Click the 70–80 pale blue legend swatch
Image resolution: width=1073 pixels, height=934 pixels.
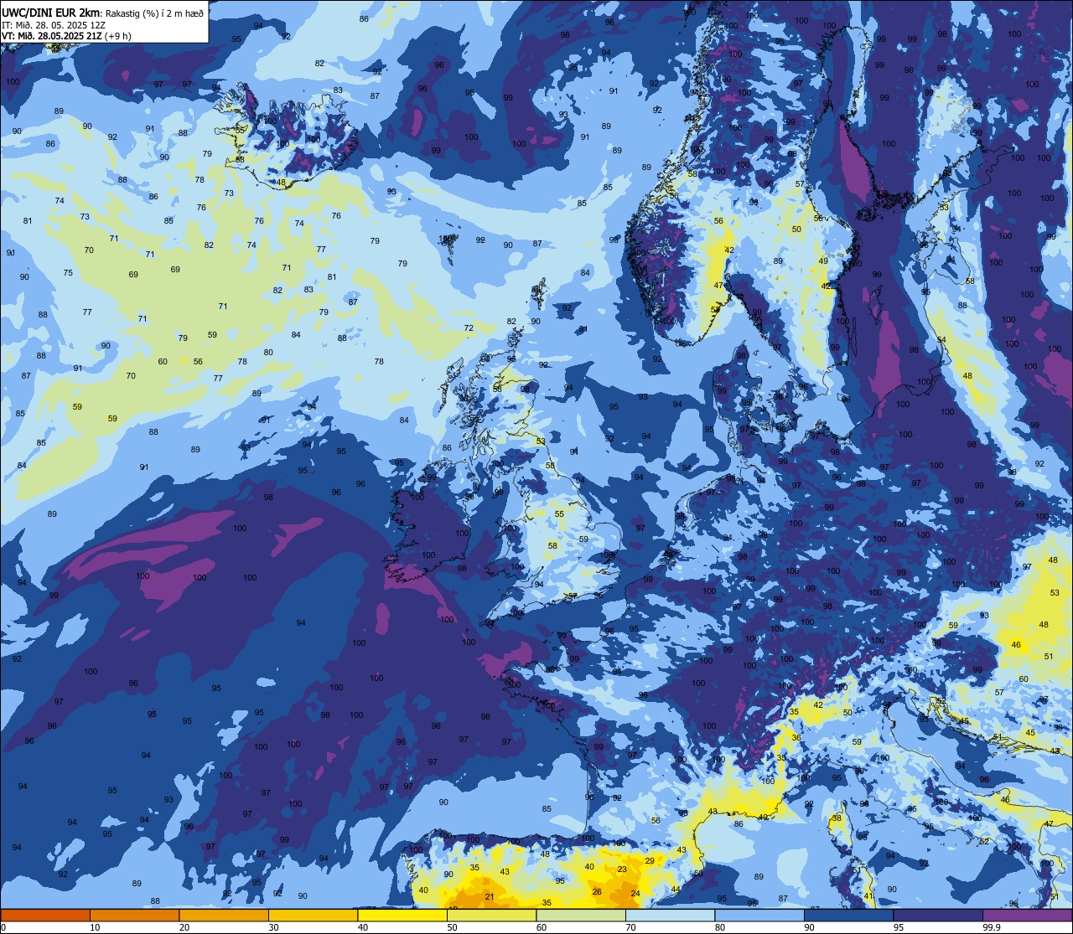pos(670,915)
